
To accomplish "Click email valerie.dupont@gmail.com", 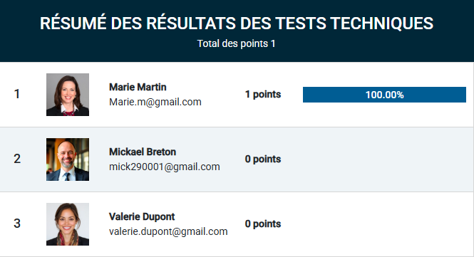I will [168, 231].
